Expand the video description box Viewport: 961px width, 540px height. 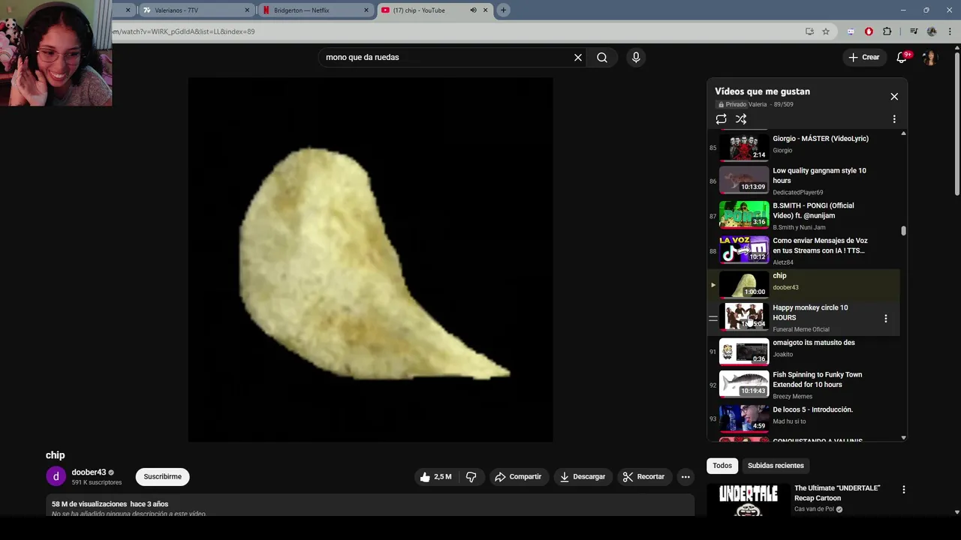[x=370, y=506]
